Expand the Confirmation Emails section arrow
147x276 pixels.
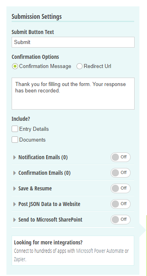pos(14,173)
